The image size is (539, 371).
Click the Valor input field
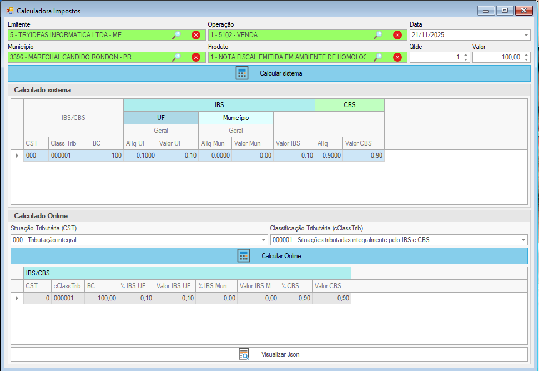(x=497, y=57)
